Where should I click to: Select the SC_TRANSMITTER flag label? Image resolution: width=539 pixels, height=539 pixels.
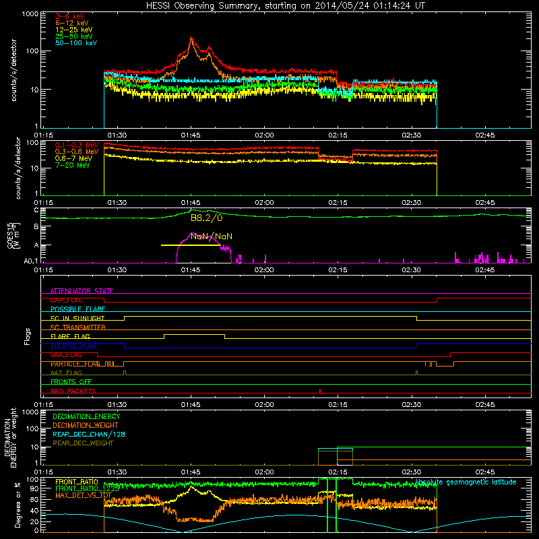(x=78, y=327)
